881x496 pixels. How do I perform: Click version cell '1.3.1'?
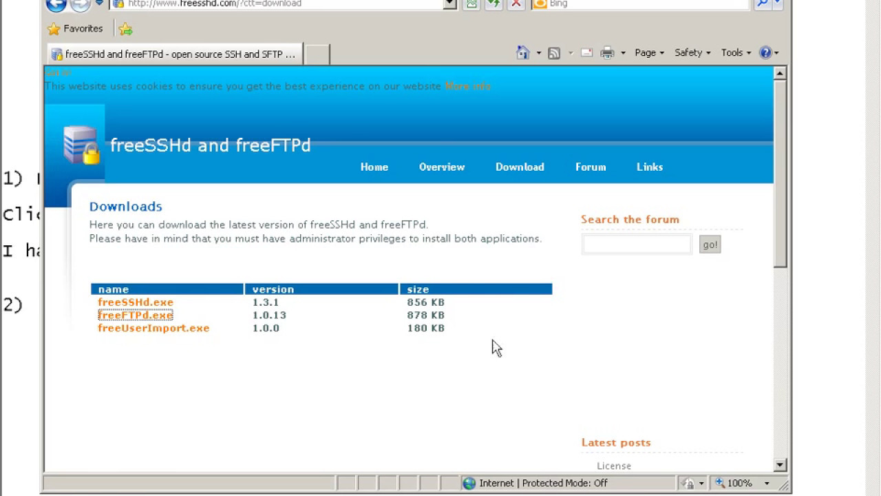coord(266,302)
